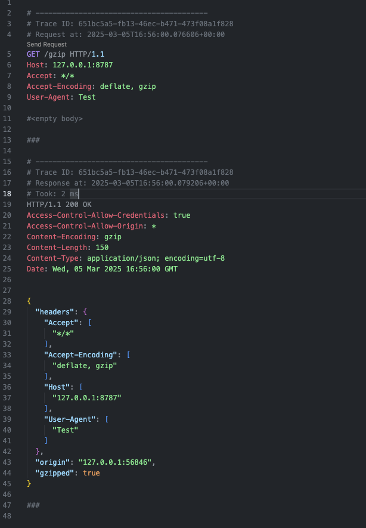Click line number 28 in the gutter
The width and height of the screenshot is (366, 528).
point(7,301)
